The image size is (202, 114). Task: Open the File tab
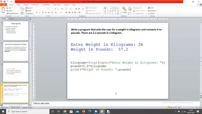(3, 5)
